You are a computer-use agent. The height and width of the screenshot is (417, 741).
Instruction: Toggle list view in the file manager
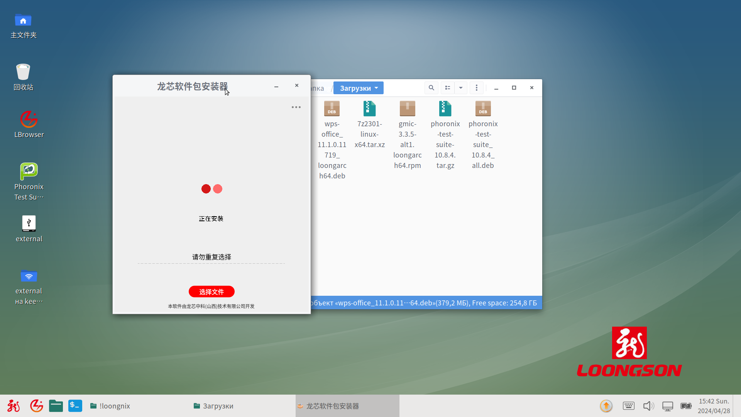[448, 88]
